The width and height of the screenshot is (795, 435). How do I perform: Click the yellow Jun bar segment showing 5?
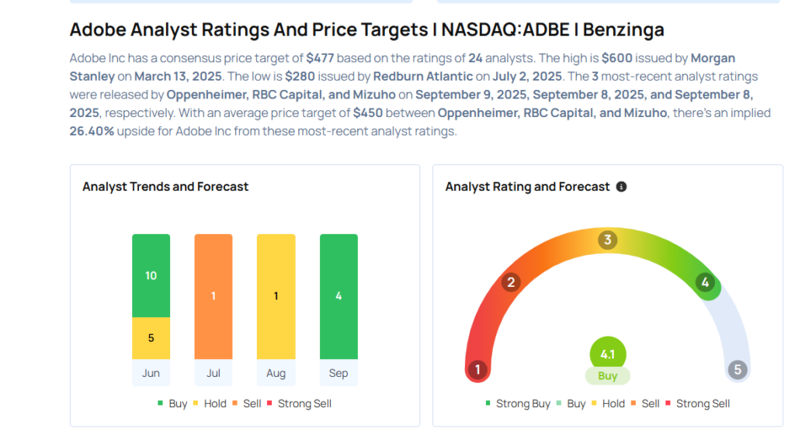[x=151, y=338]
